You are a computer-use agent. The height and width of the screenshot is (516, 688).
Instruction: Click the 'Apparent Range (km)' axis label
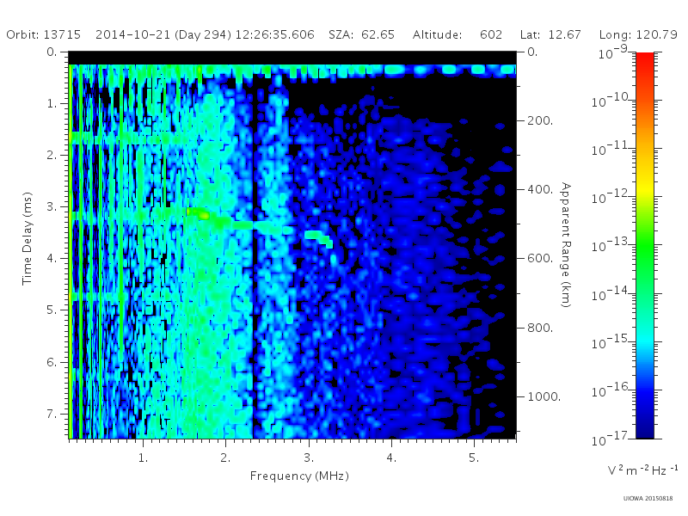(566, 245)
